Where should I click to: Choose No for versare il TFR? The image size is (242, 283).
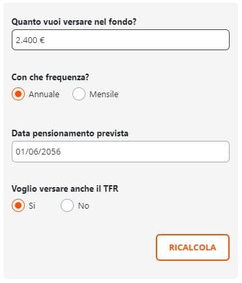coord(67,205)
